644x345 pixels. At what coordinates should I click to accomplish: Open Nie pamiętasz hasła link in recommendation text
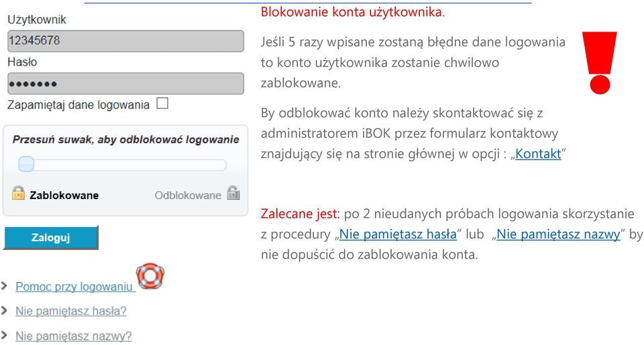pyautogui.click(x=398, y=234)
